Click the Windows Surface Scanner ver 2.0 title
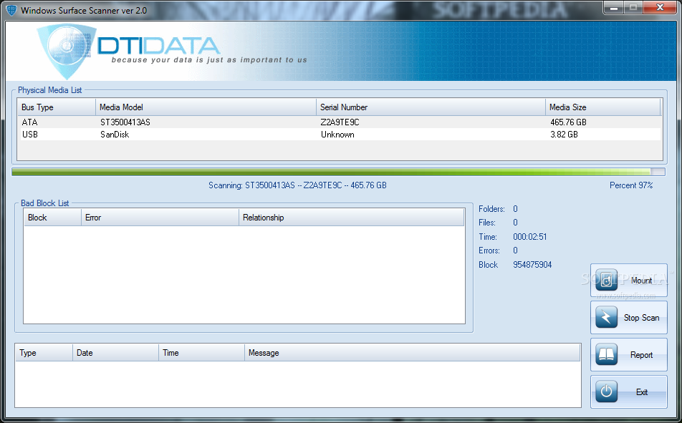The image size is (682, 423). pyautogui.click(x=84, y=11)
